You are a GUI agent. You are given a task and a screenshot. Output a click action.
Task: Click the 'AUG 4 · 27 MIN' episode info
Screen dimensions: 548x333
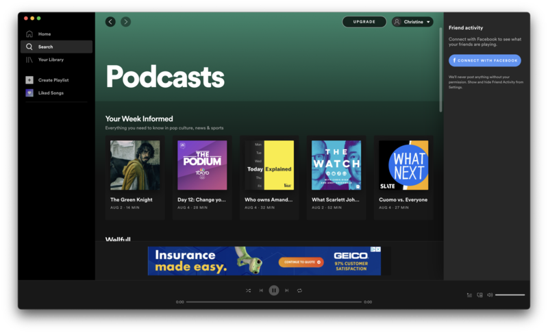pos(394,208)
